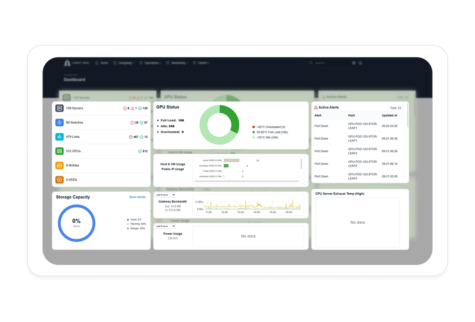The height and width of the screenshot is (322, 475).
Task: Click the red error icon in Servers row
Action: [125, 108]
